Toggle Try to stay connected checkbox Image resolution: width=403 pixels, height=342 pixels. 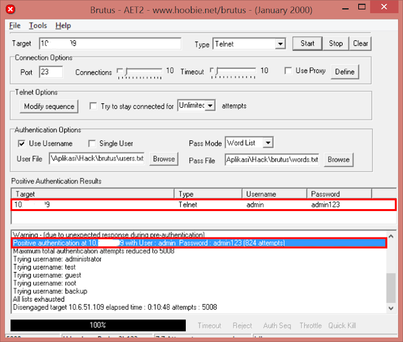point(93,106)
